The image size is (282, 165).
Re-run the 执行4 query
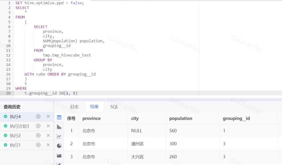click(x=38, y=117)
